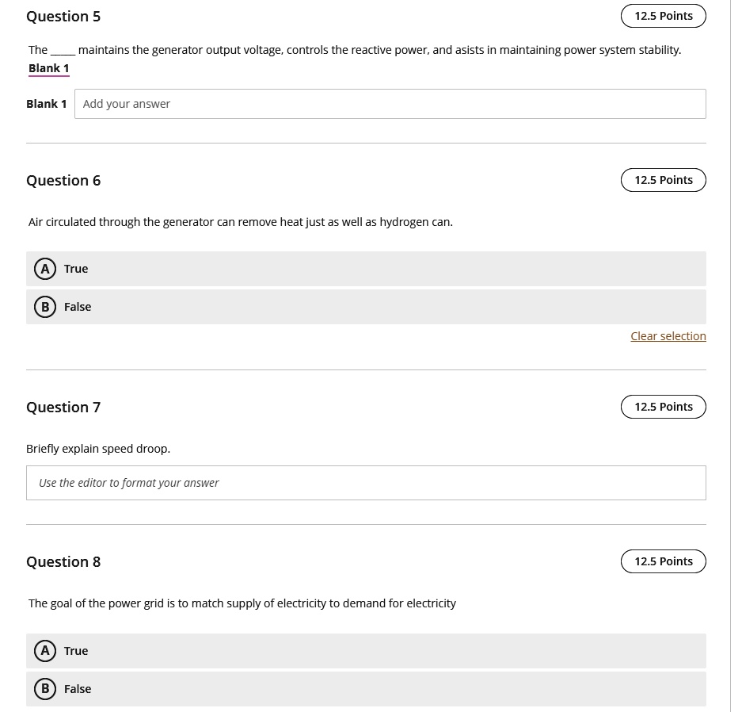
Task: Select the B circle for Question 8
Action: pyautogui.click(x=45, y=689)
